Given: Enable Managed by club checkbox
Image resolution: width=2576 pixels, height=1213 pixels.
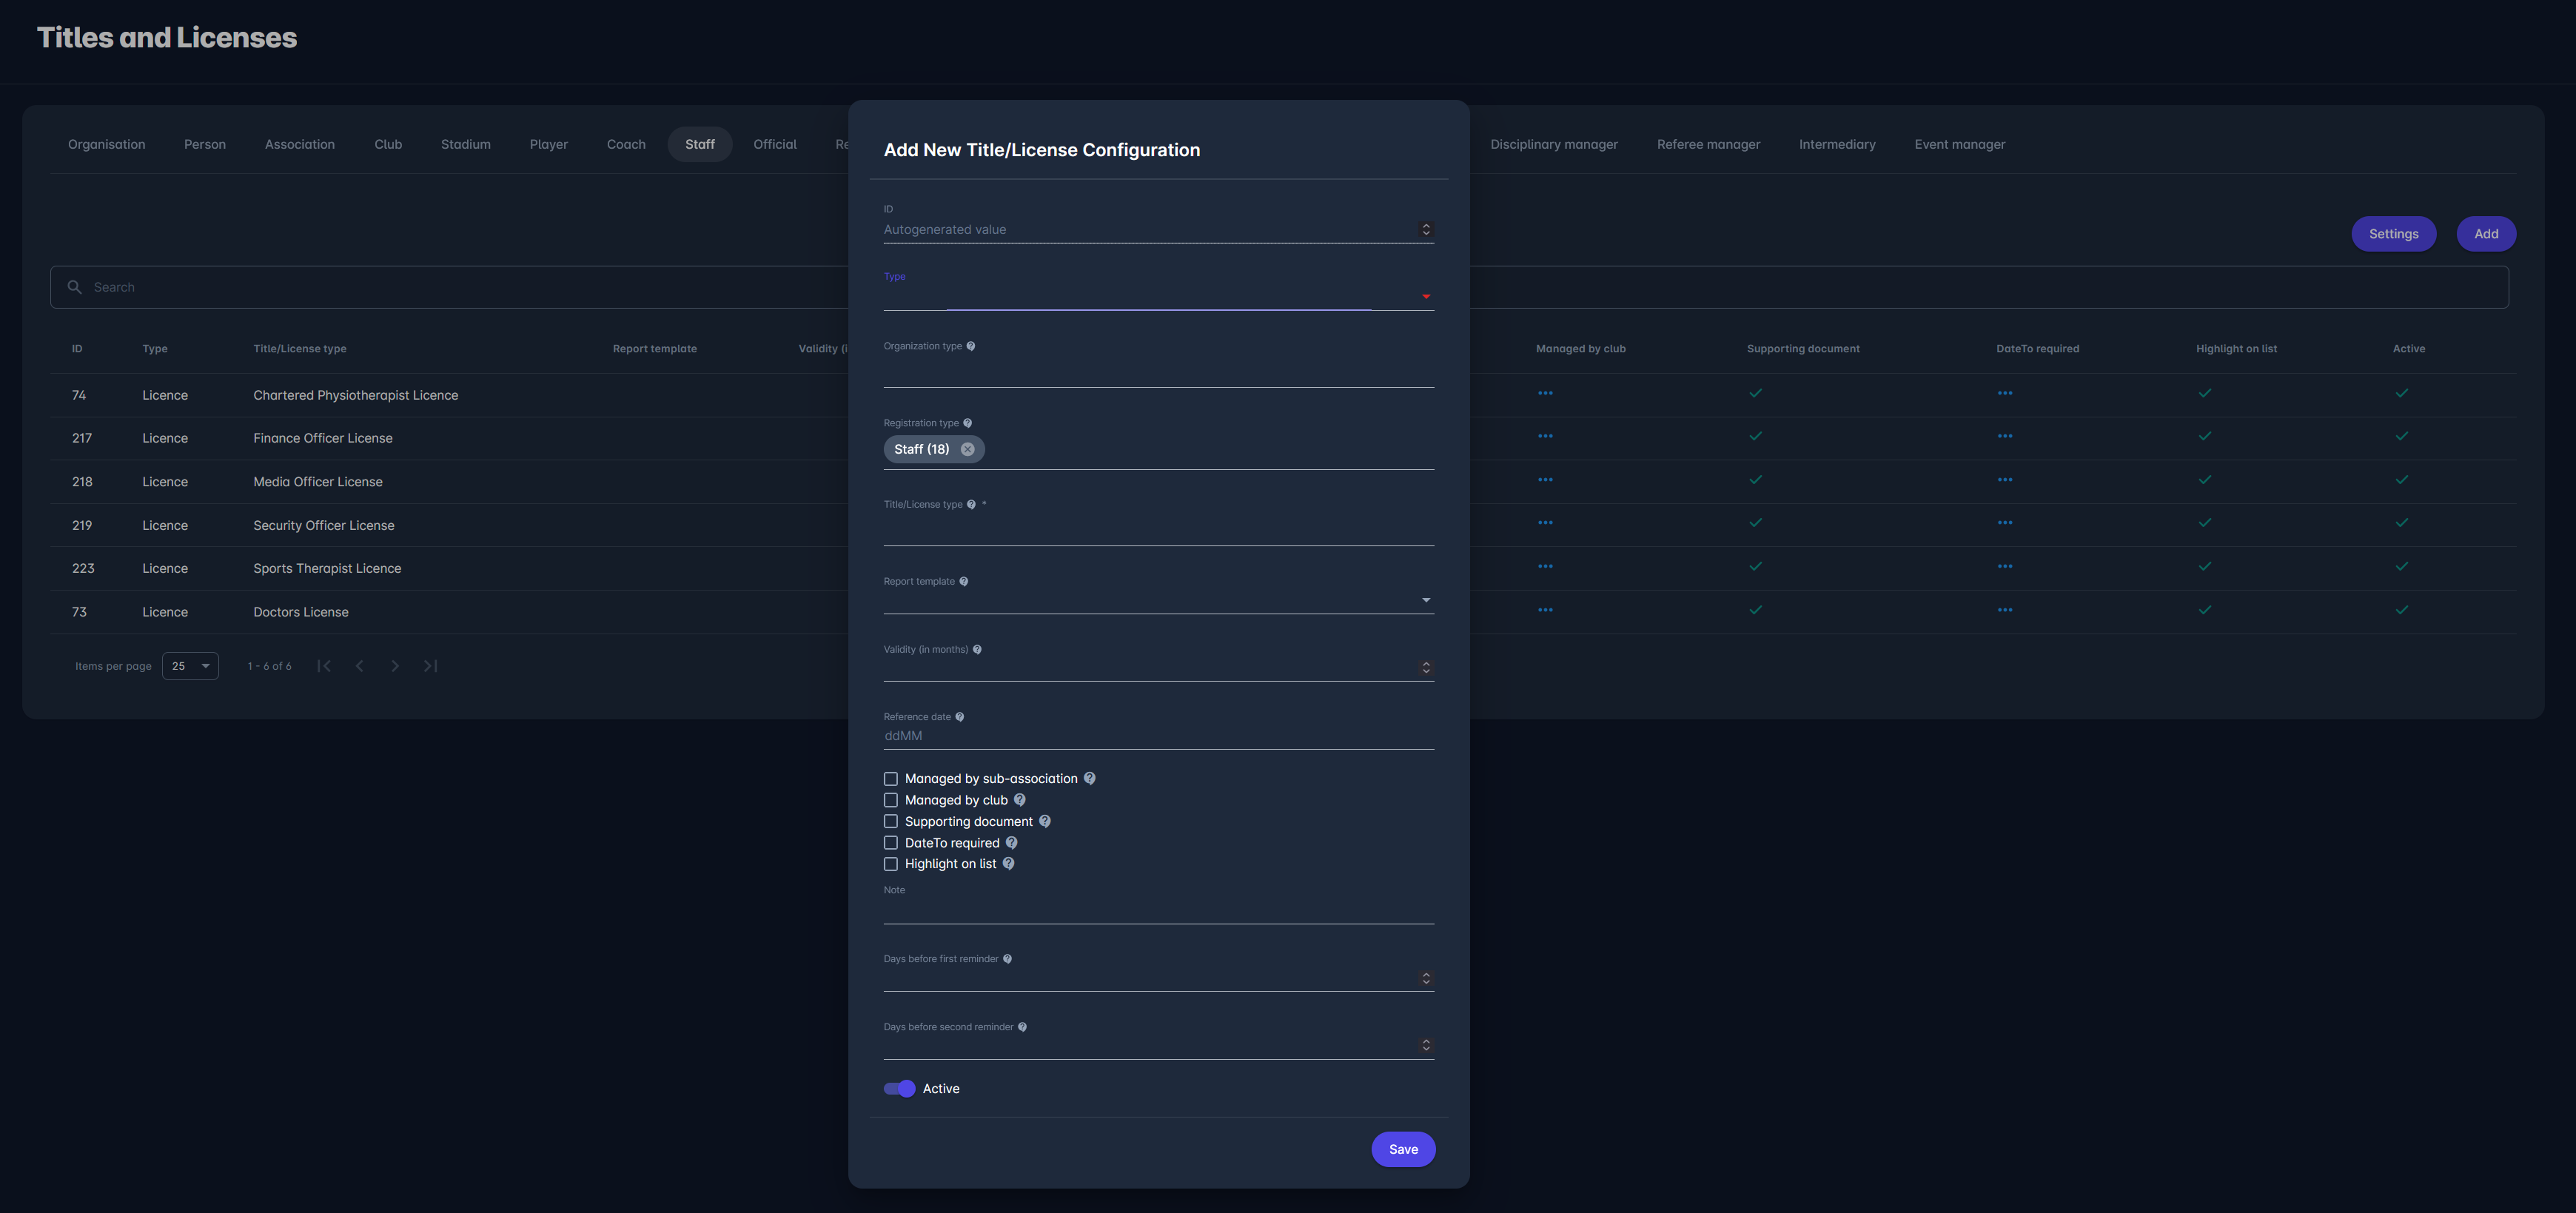Looking at the screenshot, I should 890,800.
